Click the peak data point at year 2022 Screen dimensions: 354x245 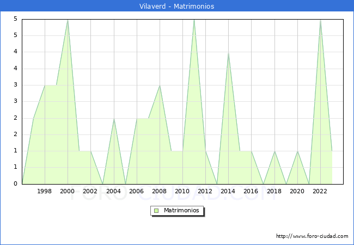[320, 20]
